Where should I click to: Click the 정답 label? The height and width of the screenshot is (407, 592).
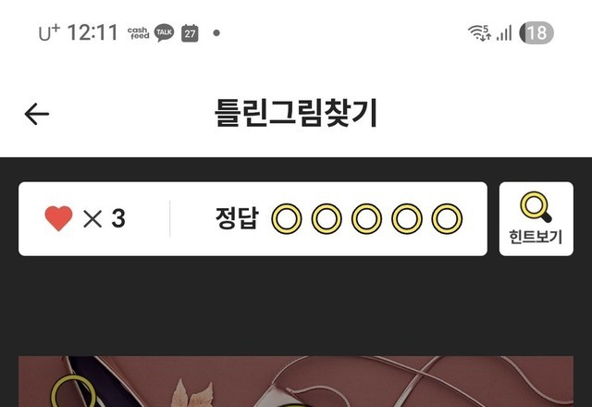pyautogui.click(x=237, y=218)
